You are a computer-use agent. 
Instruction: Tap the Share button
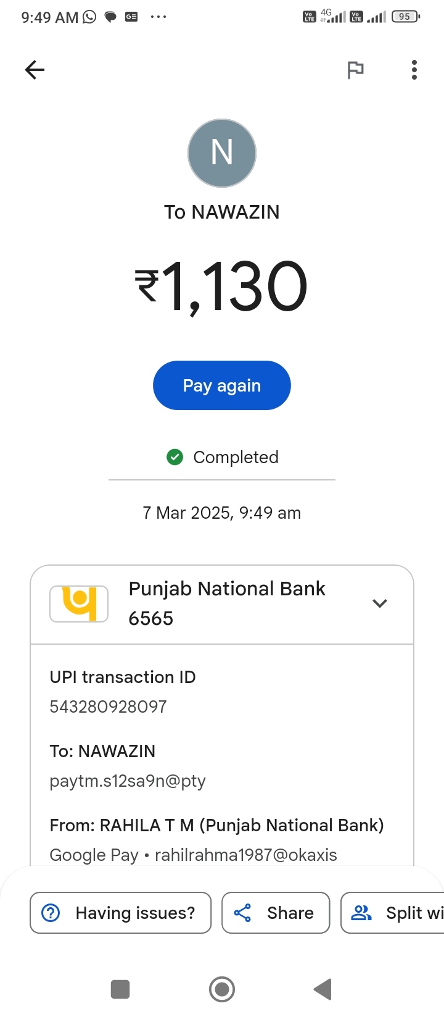tap(276, 913)
